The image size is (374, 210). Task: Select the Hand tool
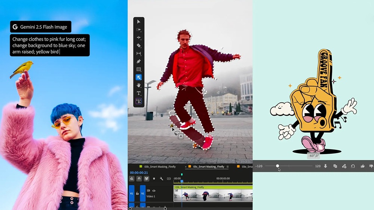click(x=139, y=85)
